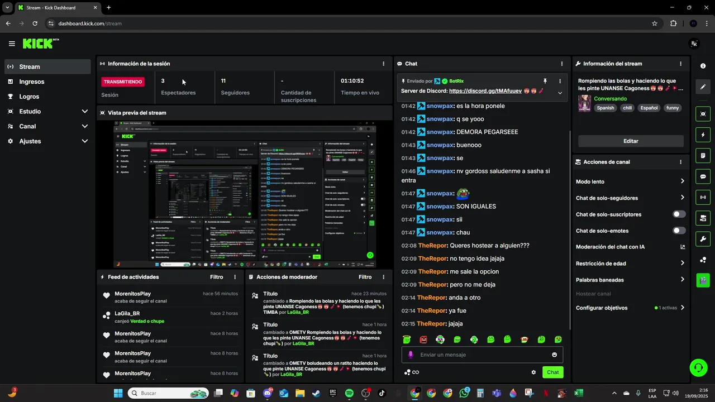This screenshot has width=715, height=402.
Task: Expand Modo lento options
Action: 682,181
